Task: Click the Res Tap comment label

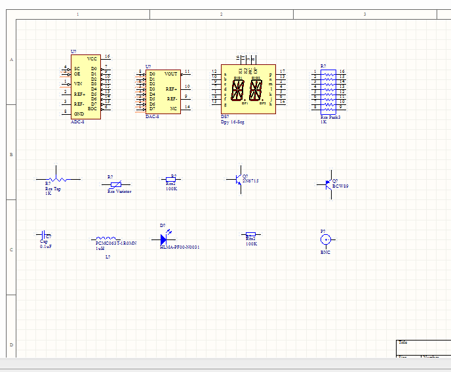Action: coord(53,189)
